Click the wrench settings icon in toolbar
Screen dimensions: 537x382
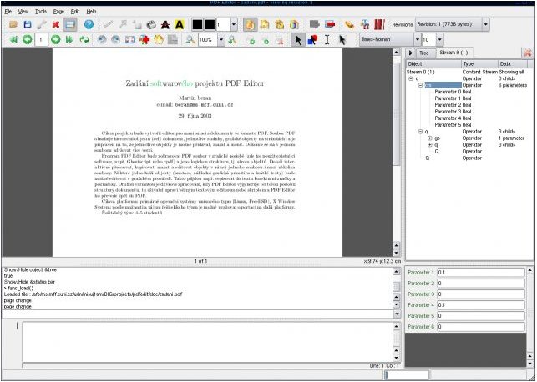[42, 24]
